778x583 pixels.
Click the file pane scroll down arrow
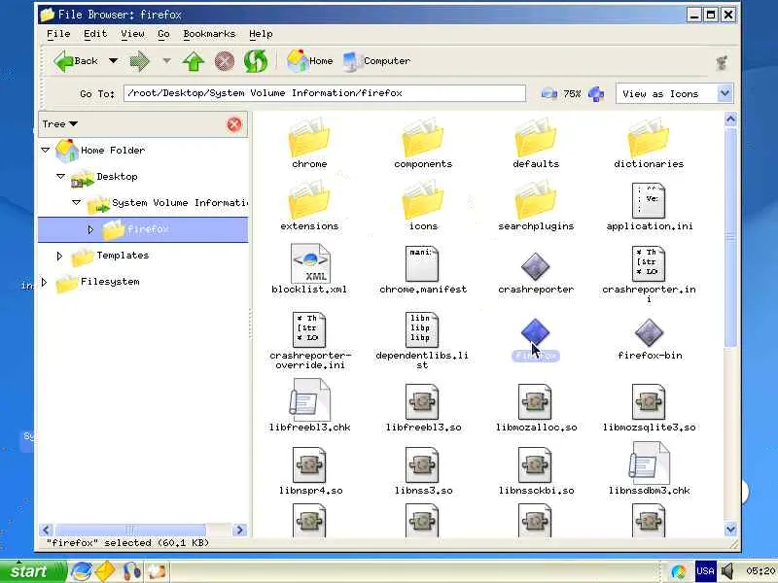(730, 529)
